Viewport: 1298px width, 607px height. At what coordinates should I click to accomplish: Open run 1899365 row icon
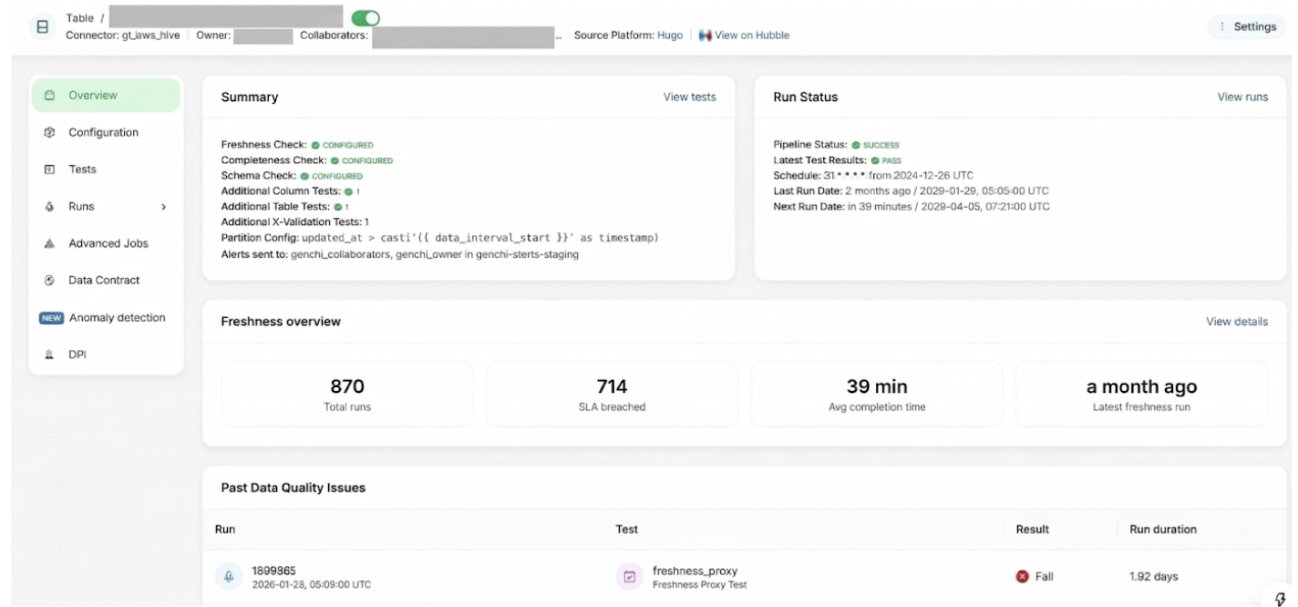click(228, 577)
